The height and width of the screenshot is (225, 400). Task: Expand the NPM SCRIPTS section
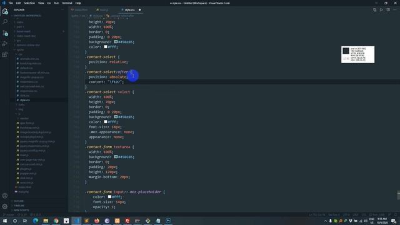tap(21, 210)
